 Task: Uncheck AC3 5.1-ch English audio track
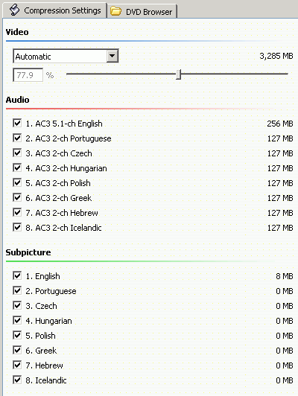(17, 124)
